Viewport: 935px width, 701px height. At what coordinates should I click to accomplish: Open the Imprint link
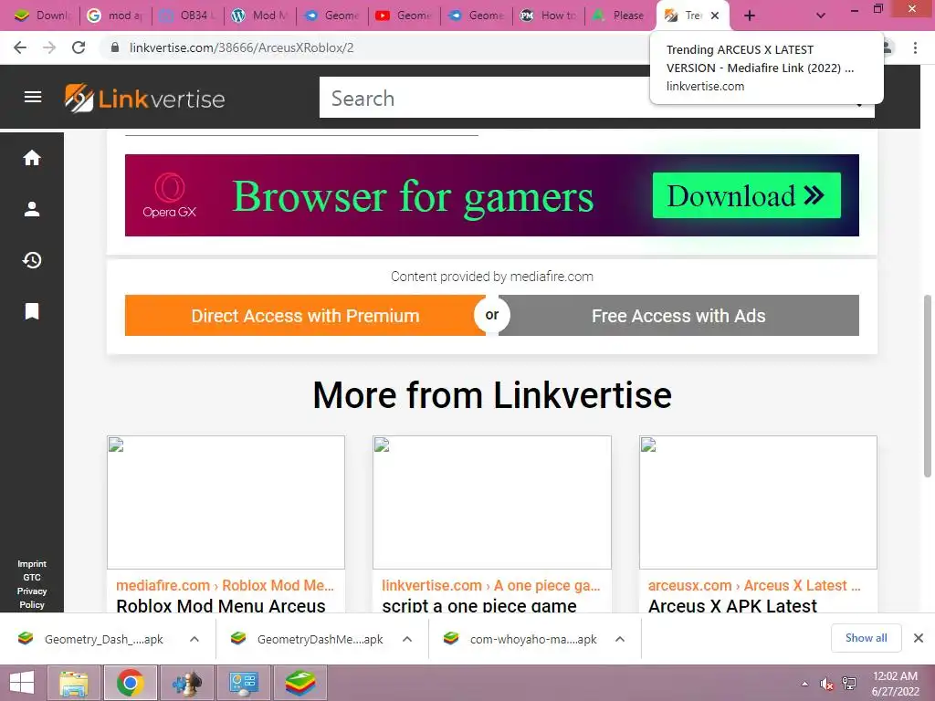[x=32, y=564]
